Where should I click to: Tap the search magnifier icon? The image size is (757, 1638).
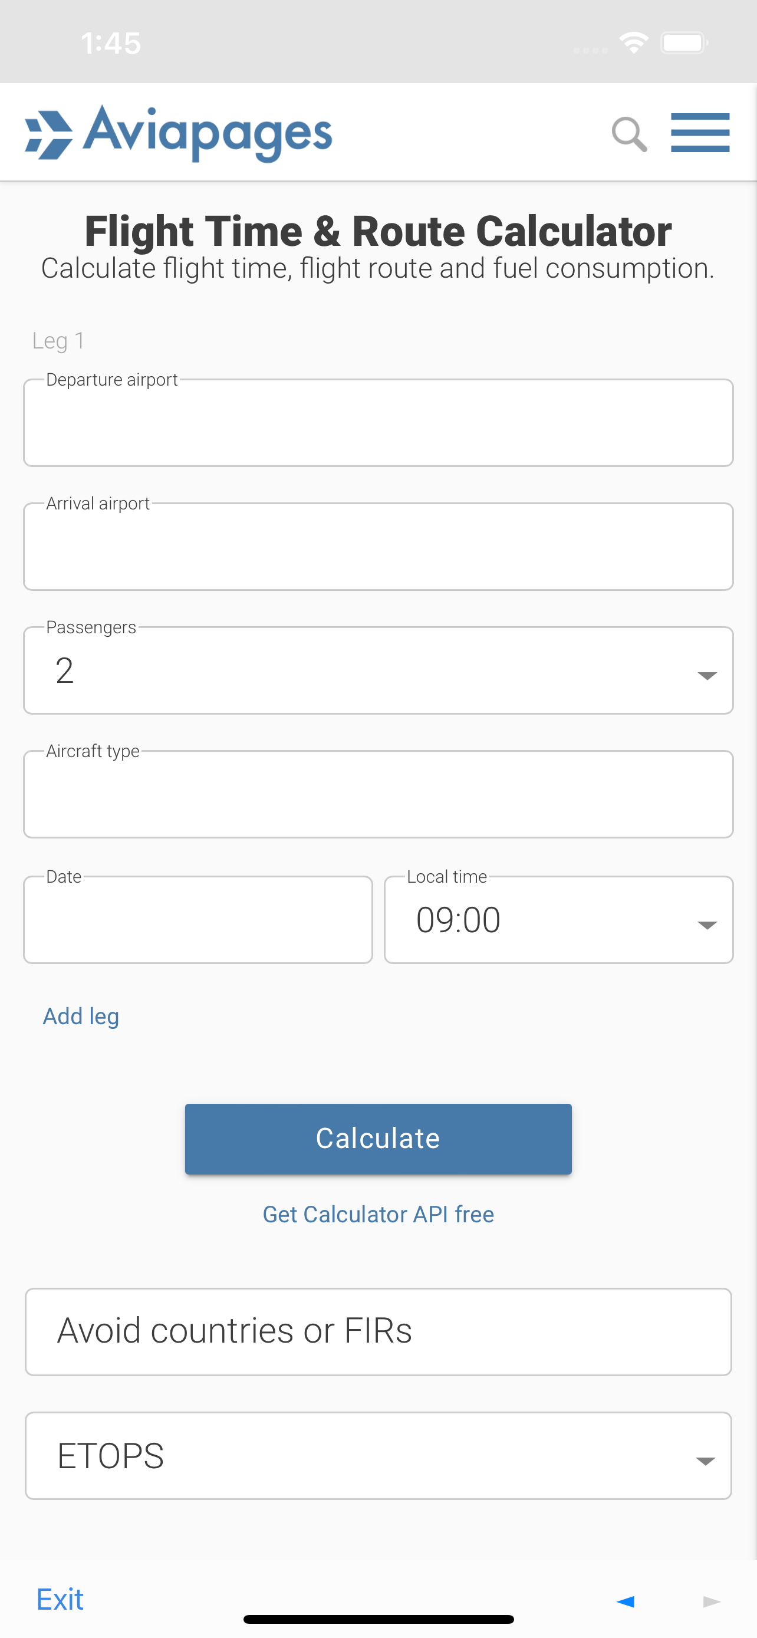(x=629, y=134)
